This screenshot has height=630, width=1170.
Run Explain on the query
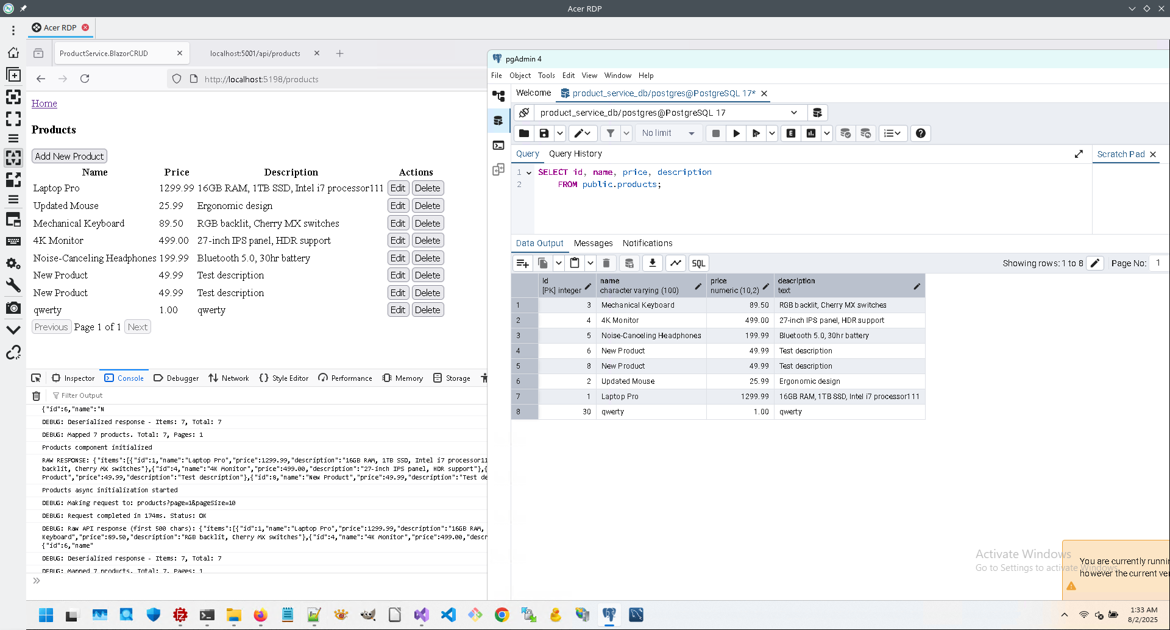791,133
